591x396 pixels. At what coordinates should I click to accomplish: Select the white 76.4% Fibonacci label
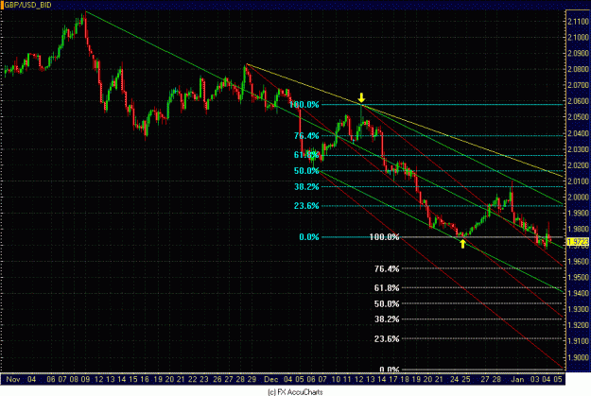(387, 268)
